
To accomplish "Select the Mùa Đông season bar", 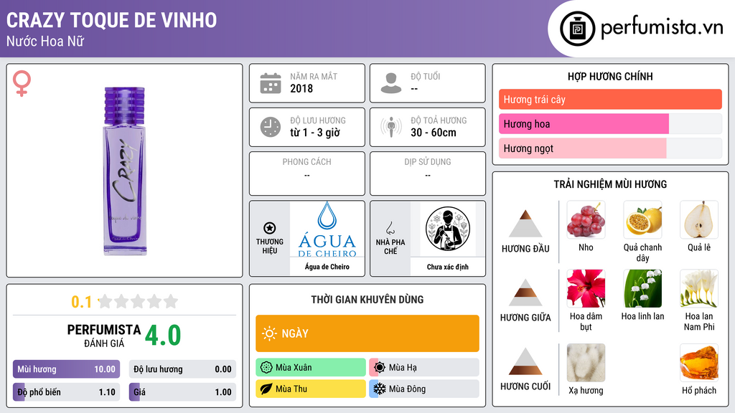I will pos(424,389).
